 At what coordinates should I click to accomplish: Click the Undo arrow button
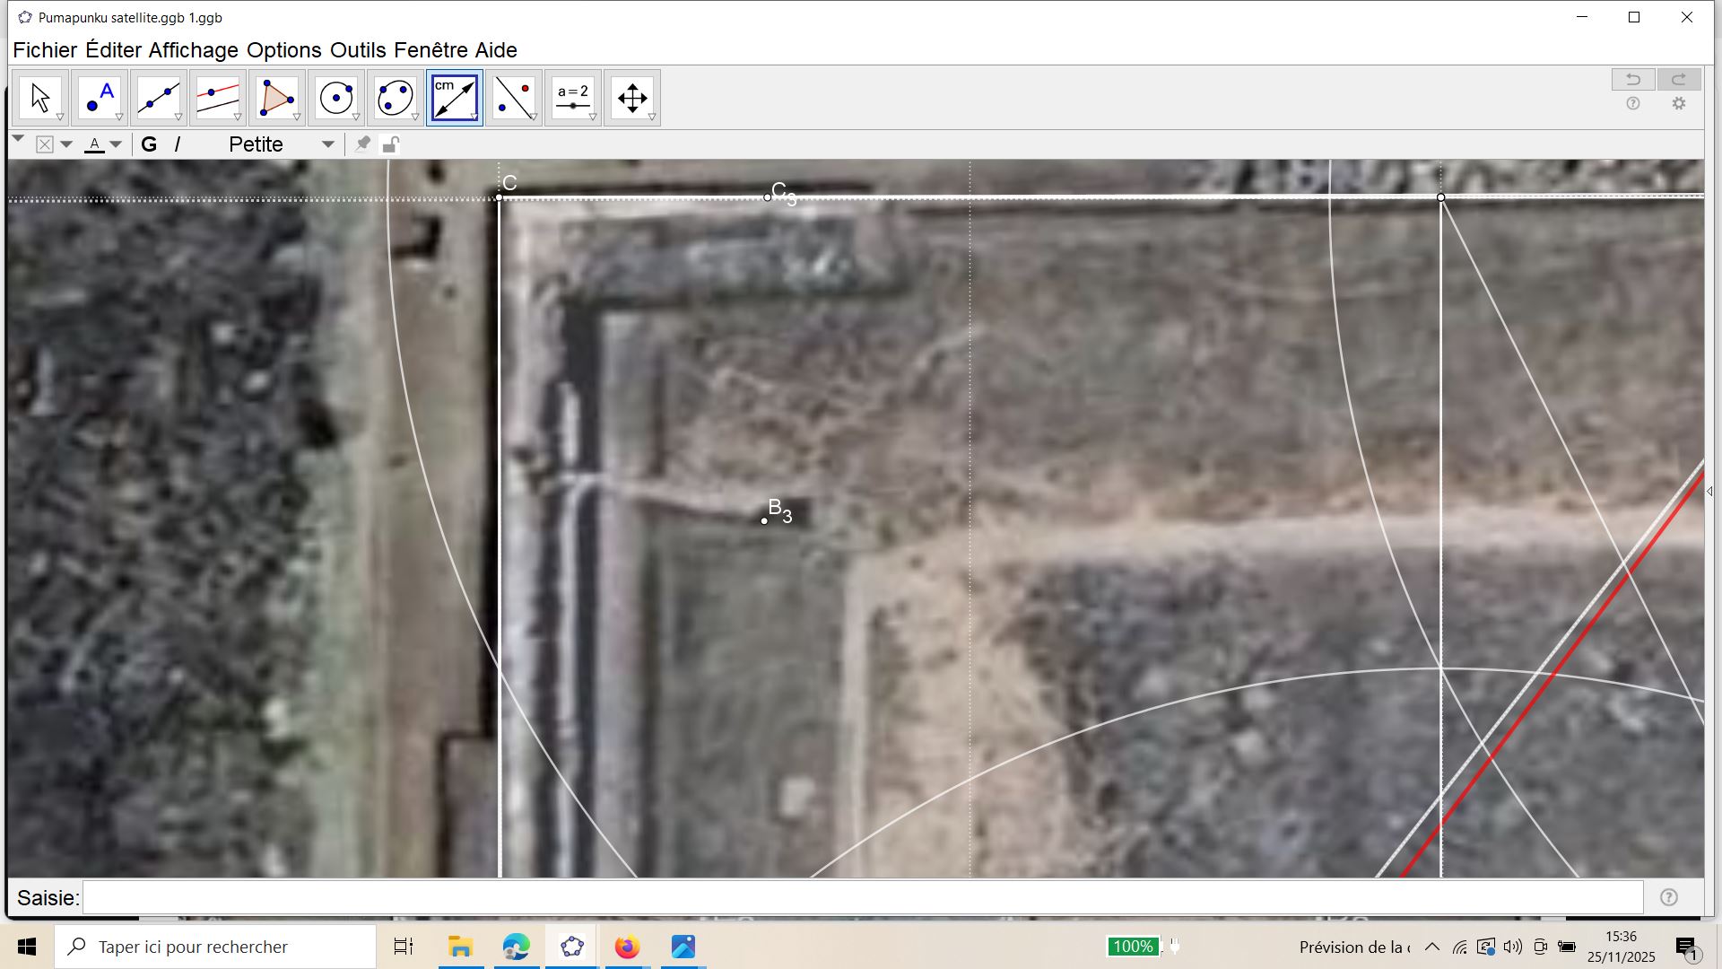click(1632, 79)
